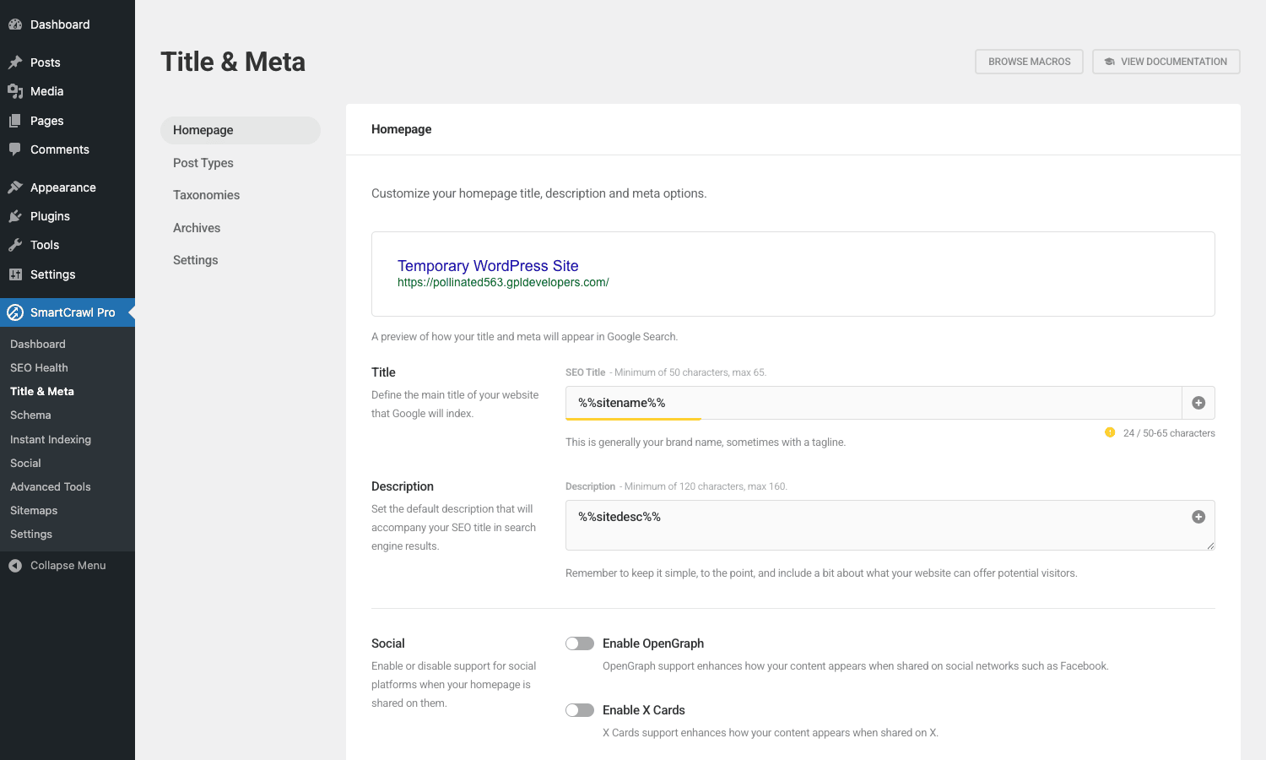Click the SmartCrawl Pro logo icon
Viewport: 1266px width, 760px height.
15,312
